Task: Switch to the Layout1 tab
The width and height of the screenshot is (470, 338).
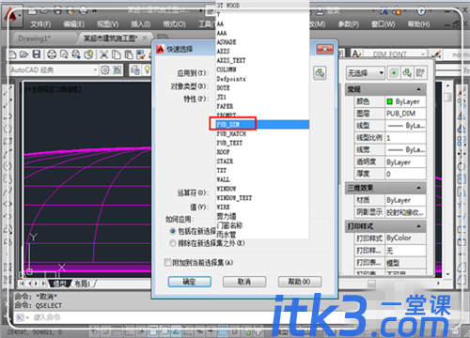Action: 82,284
